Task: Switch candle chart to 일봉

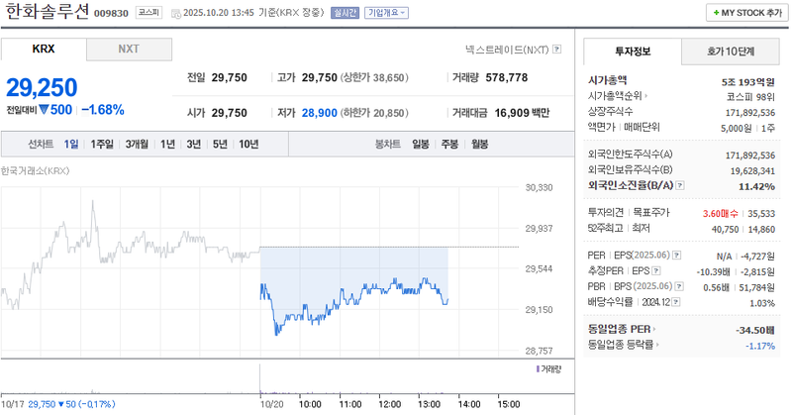Action: click(421, 144)
